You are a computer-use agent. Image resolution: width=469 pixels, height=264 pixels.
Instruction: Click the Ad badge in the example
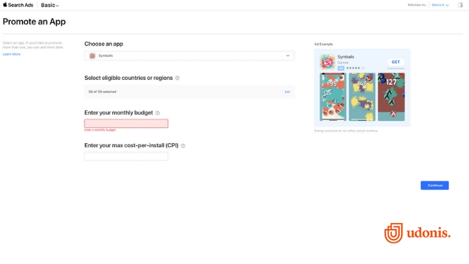click(340, 68)
